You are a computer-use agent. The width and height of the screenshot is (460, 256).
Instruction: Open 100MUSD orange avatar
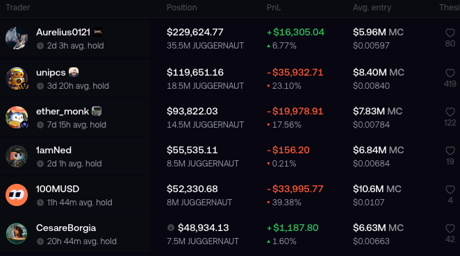coord(17,195)
